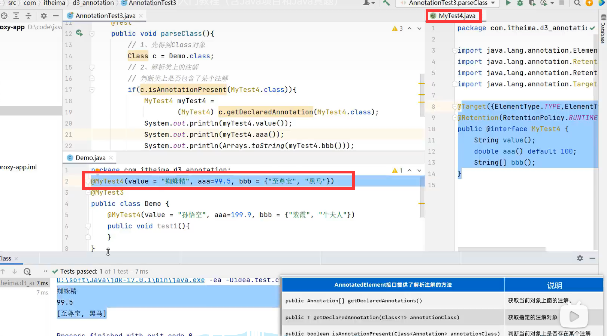Click itheima in the breadcrumb path
Image resolution: width=607 pixels, height=336 pixels.
[x=54, y=3]
